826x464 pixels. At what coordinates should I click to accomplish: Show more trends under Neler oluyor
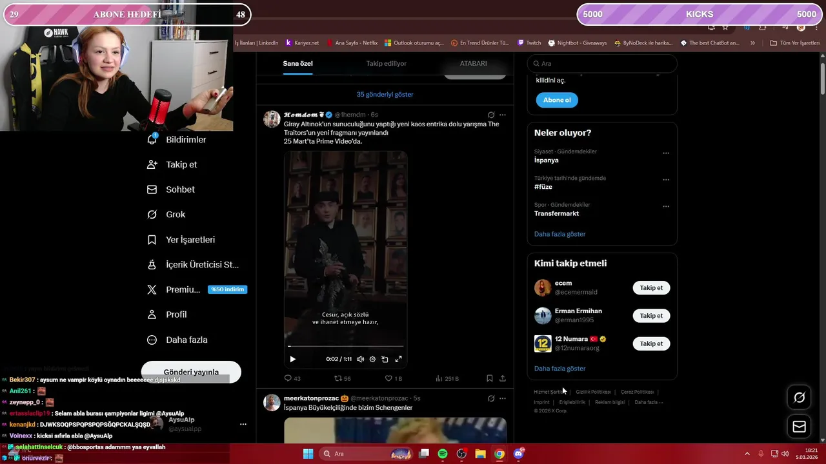click(559, 234)
